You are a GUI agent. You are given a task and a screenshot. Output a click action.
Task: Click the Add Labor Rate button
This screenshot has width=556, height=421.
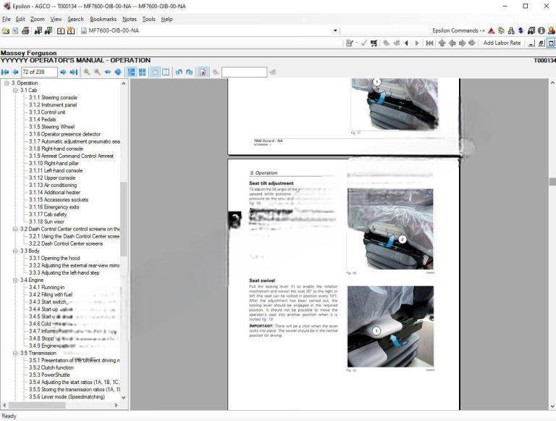coord(502,43)
